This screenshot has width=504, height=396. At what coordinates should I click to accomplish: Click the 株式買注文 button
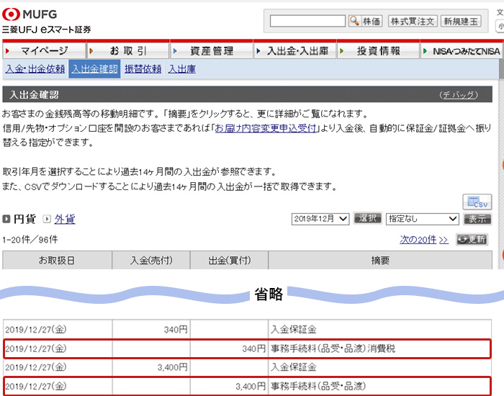(x=413, y=21)
